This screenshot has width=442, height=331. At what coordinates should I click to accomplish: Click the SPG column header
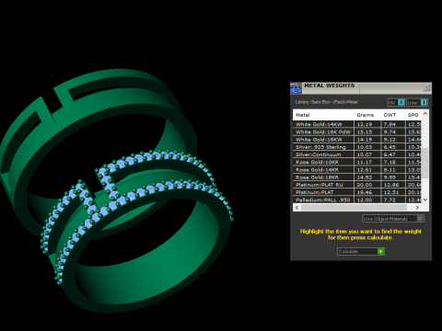[x=413, y=115]
